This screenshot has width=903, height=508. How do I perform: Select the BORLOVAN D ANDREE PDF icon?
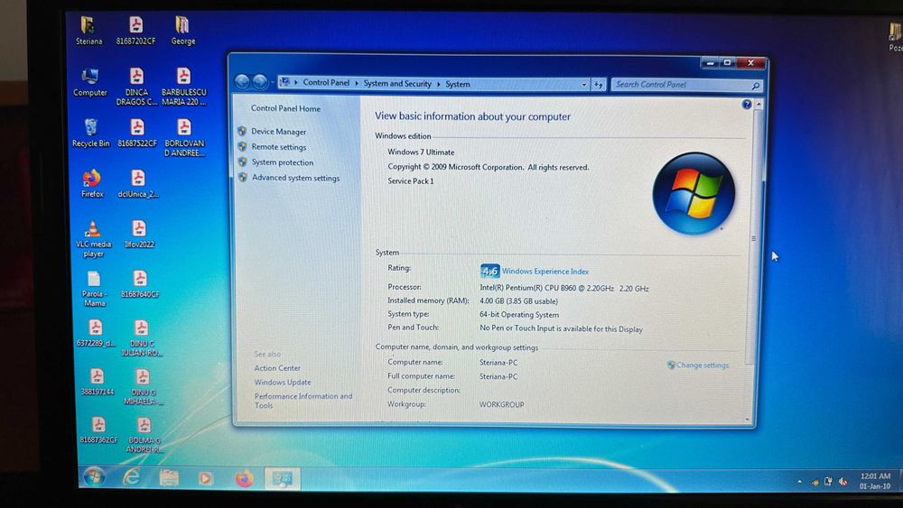pyautogui.click(x=184, y=137)
